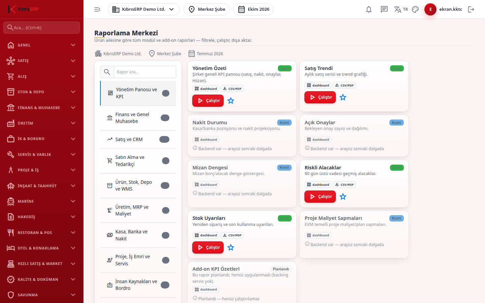The height and width of the screenshot is (303, 485).
Task: Click the Üretim factory icon in sidebar
Action: point(11,123)
